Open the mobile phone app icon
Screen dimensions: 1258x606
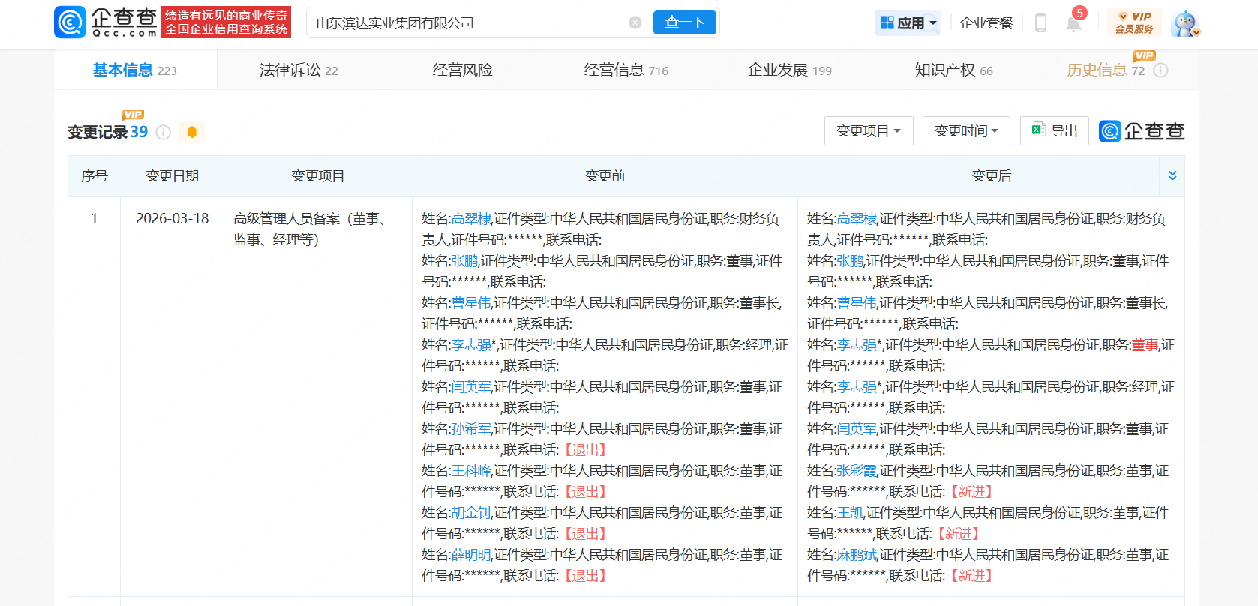pyautogui.click(x=1040, y=23)
